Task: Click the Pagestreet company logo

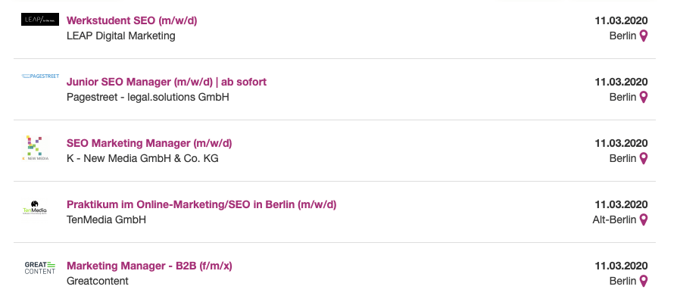Action: (x=40, y=76)
